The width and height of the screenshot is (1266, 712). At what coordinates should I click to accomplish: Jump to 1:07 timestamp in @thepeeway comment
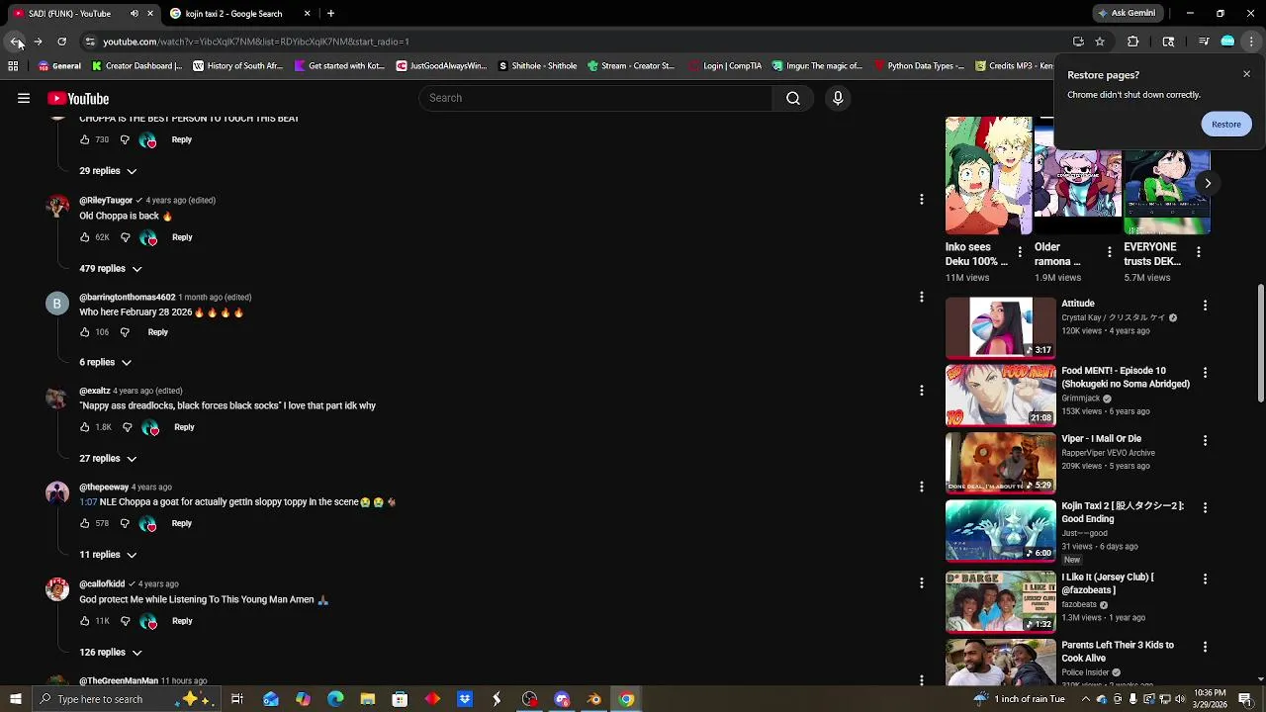click(88, 502)
